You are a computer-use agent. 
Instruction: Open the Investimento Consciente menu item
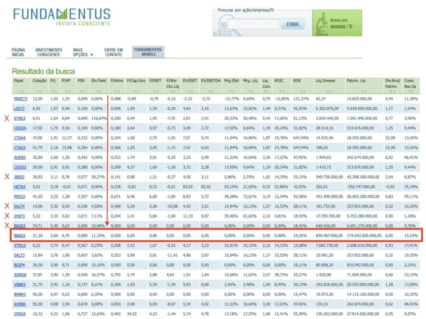[49, 52]
